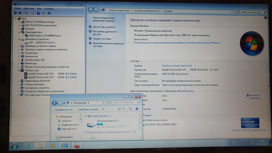272x153 pixels.
Task: Select Системные устройства category
Action: click(37, 88)
